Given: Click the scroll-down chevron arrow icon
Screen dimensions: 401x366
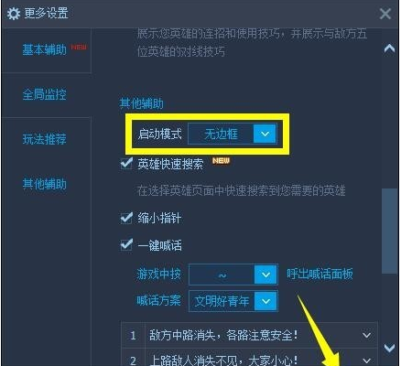Looking at the screenshot, I should coord(389,348).
